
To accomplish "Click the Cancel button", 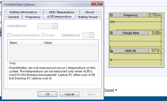I will (69, 94).
